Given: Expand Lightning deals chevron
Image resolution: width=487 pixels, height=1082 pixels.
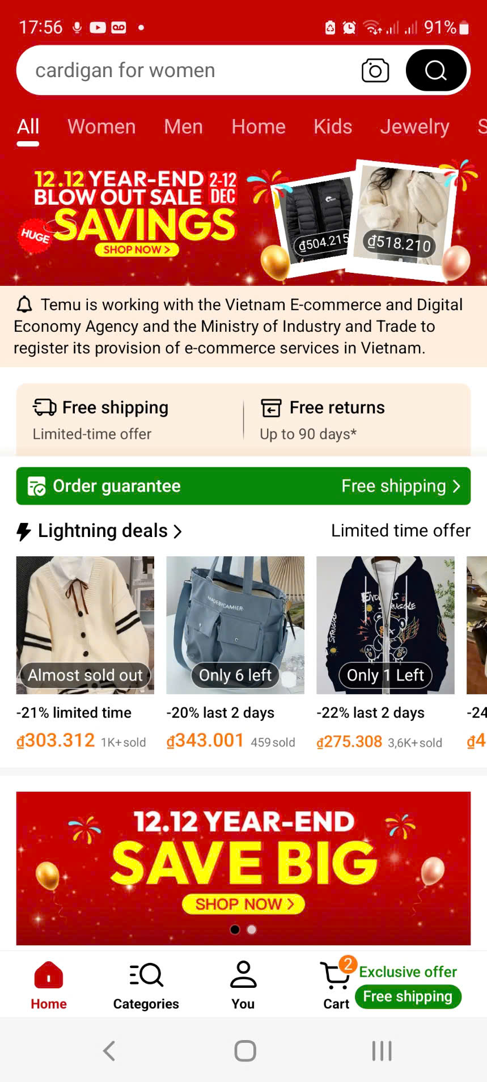Looking at the screenshot, I should pos(177,531).
